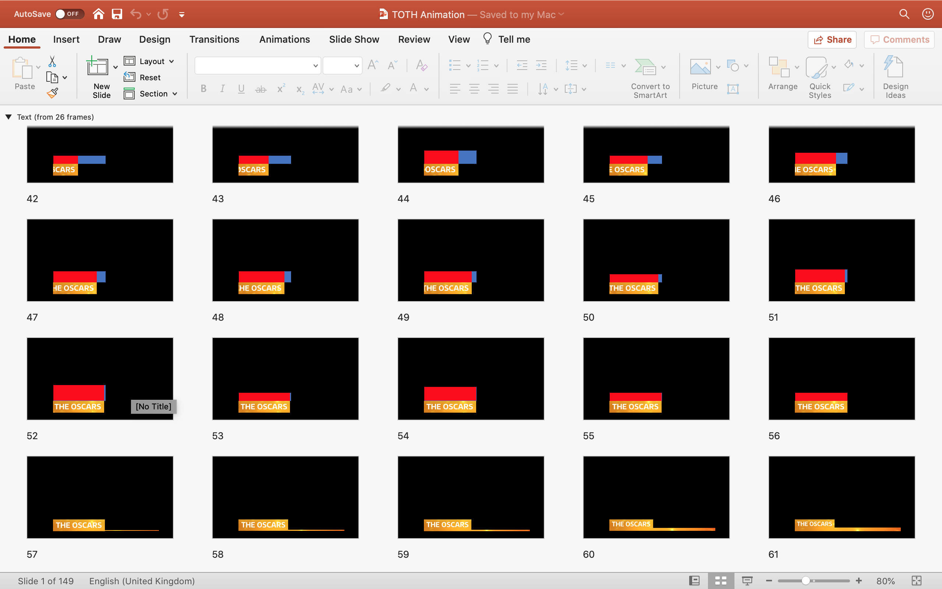Zoom out with the minus button
The image size is (942, 589).
[x=769, y=581]
